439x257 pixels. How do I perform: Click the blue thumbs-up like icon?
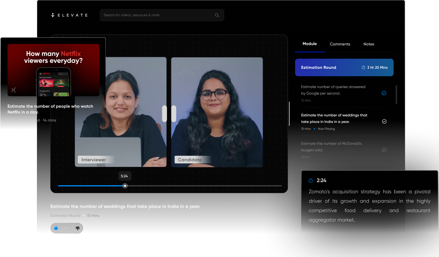(56, 228)
